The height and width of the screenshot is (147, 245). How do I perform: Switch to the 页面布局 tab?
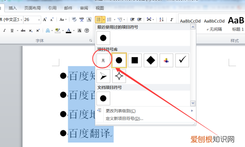click(x=32, y=8)
